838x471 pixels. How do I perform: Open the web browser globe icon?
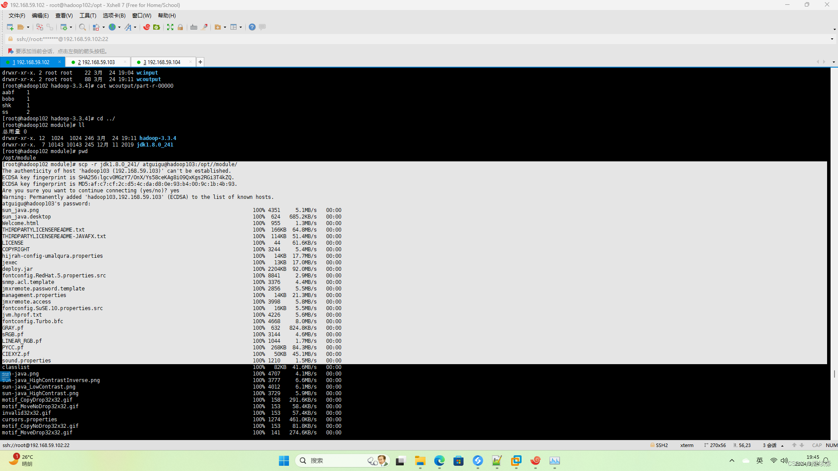point(112,27)
